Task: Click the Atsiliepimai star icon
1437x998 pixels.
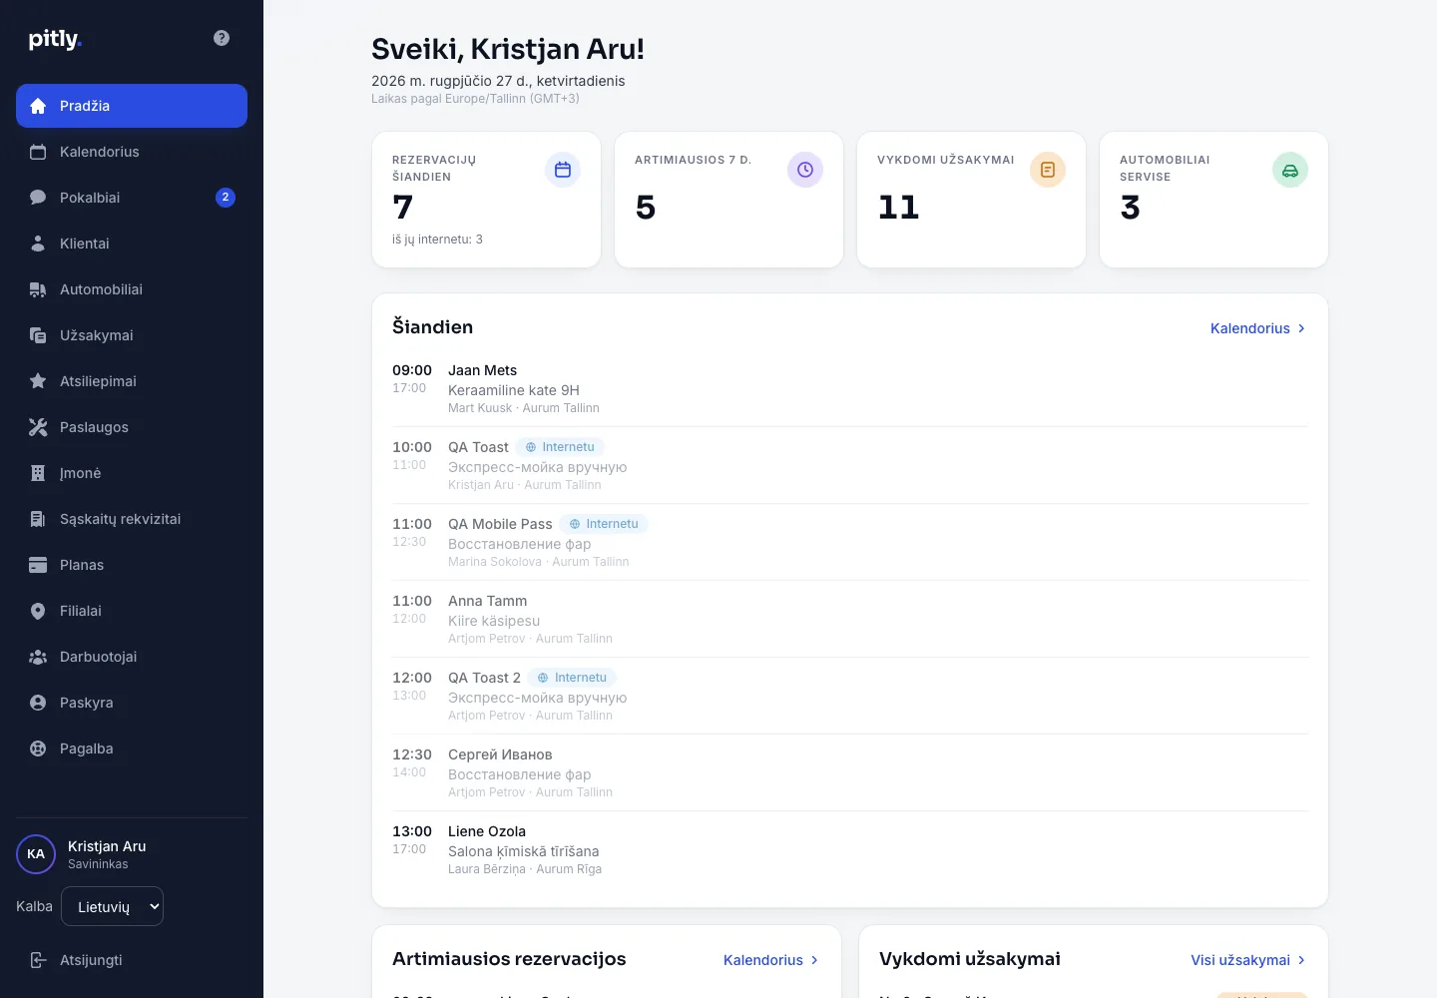Action: pyautogui.click(x=38, y=381)
